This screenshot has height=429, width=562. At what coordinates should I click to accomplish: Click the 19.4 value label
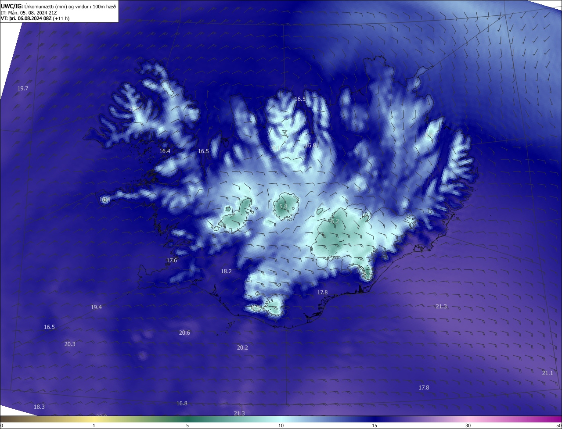click(96, 307)
